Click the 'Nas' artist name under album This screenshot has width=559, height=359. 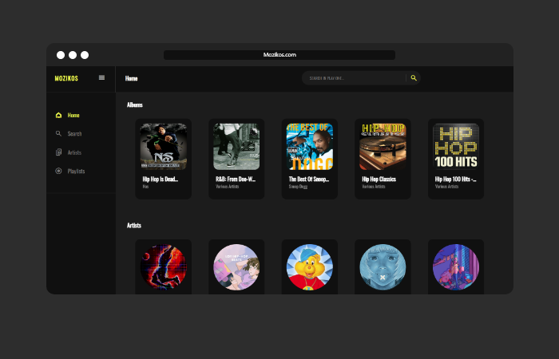click(145, 187)
